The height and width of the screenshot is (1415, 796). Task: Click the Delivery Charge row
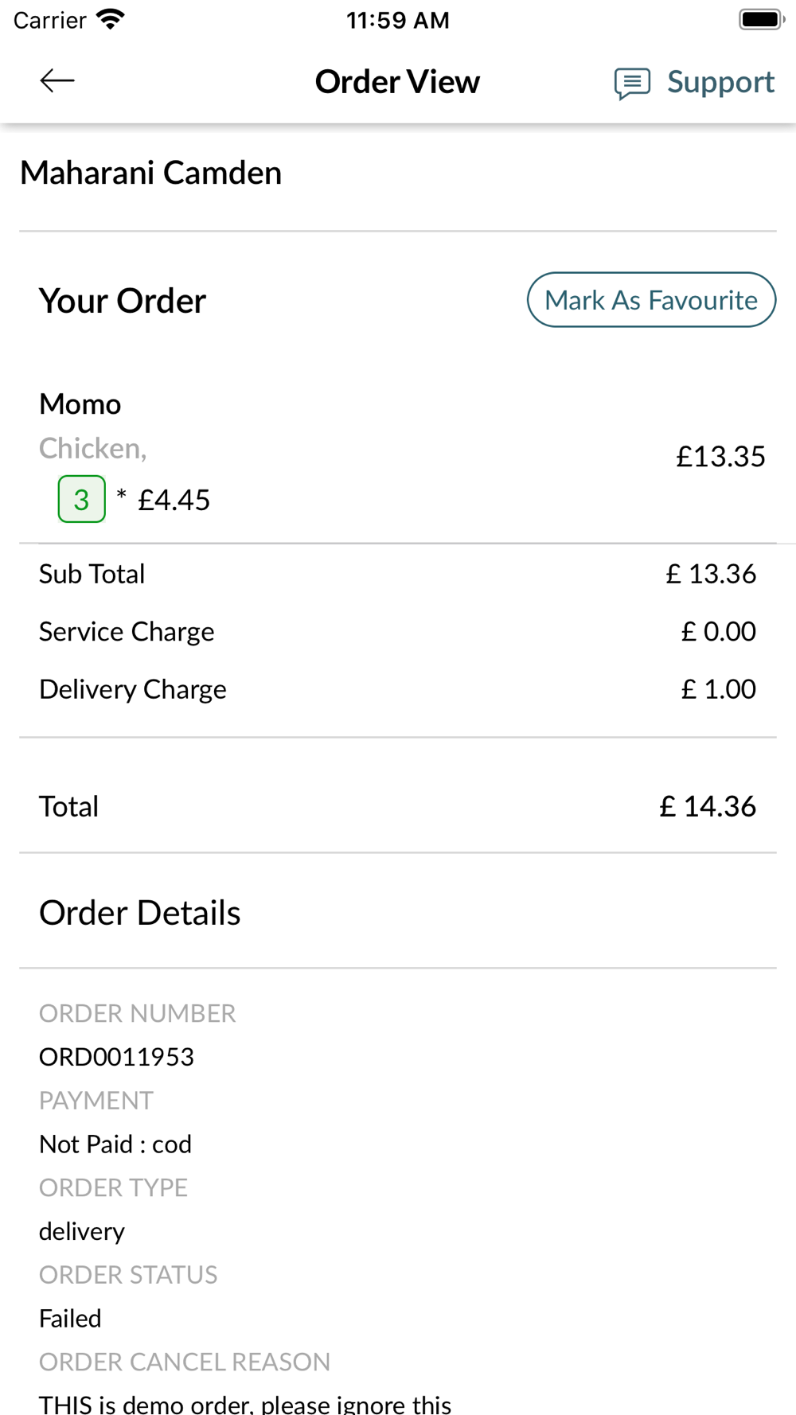click(x=398, y=689)
